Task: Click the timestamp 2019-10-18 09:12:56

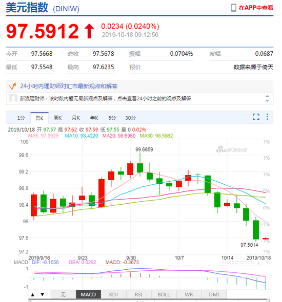Action: pyautogui.click(x=130, y=35)
